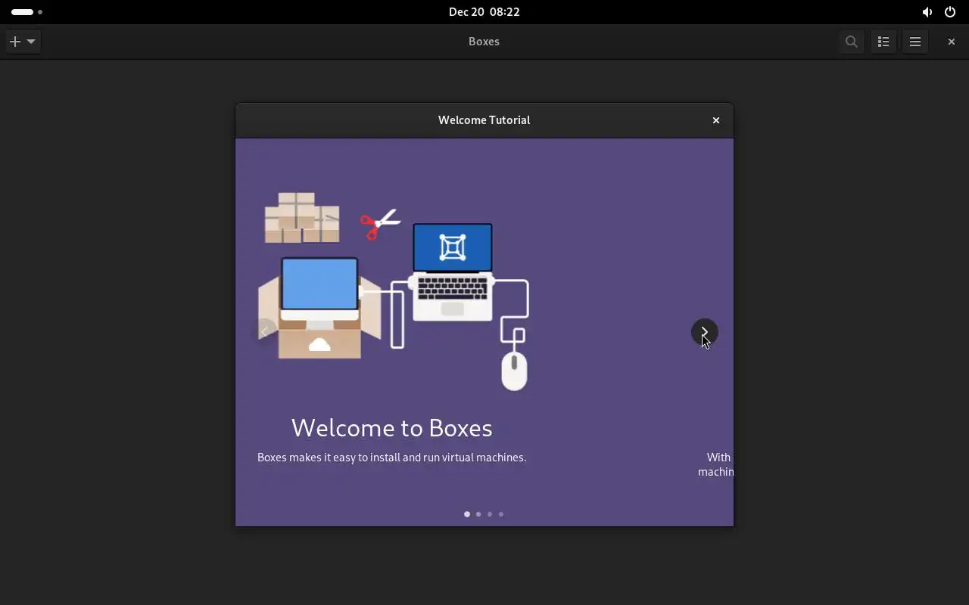Click the Welcome Tutorial title text
969x605 pixels.
pyautogui.click(x=484, y=120)
